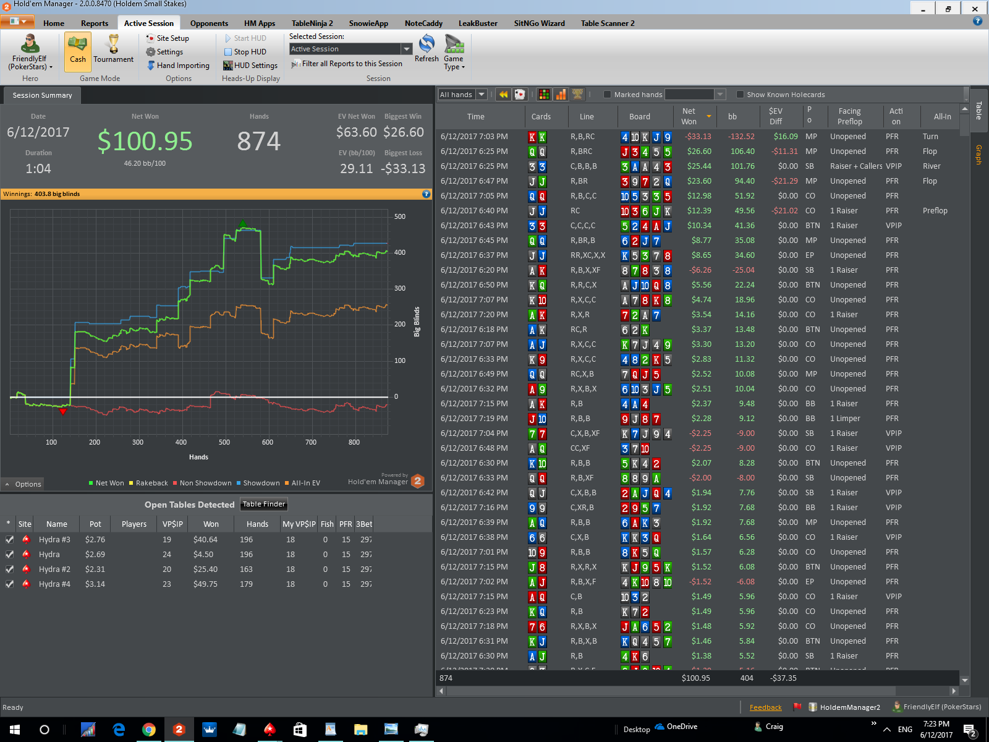Open the Action Center notifications icon

point(970,730)
